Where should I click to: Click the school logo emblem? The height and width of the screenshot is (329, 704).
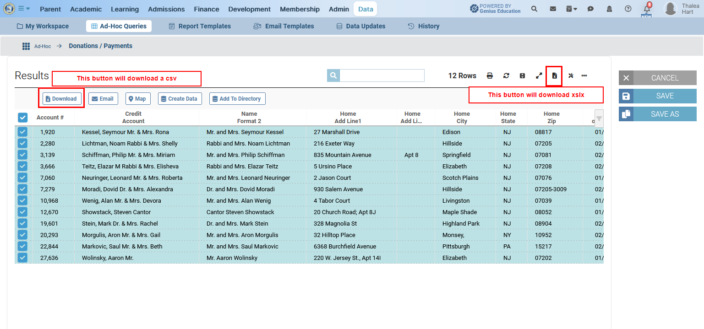click(9, 8)
